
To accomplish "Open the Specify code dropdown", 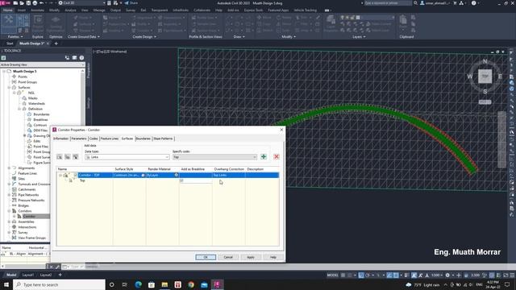I will pos(214,157).
